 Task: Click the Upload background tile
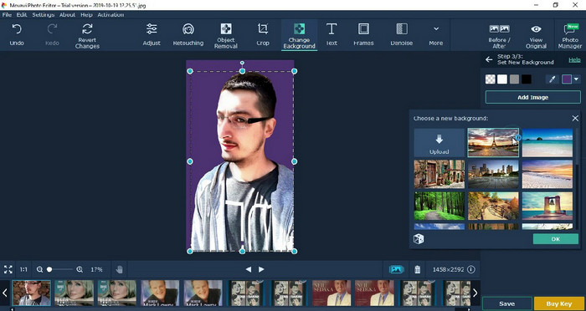pos(439,143)
